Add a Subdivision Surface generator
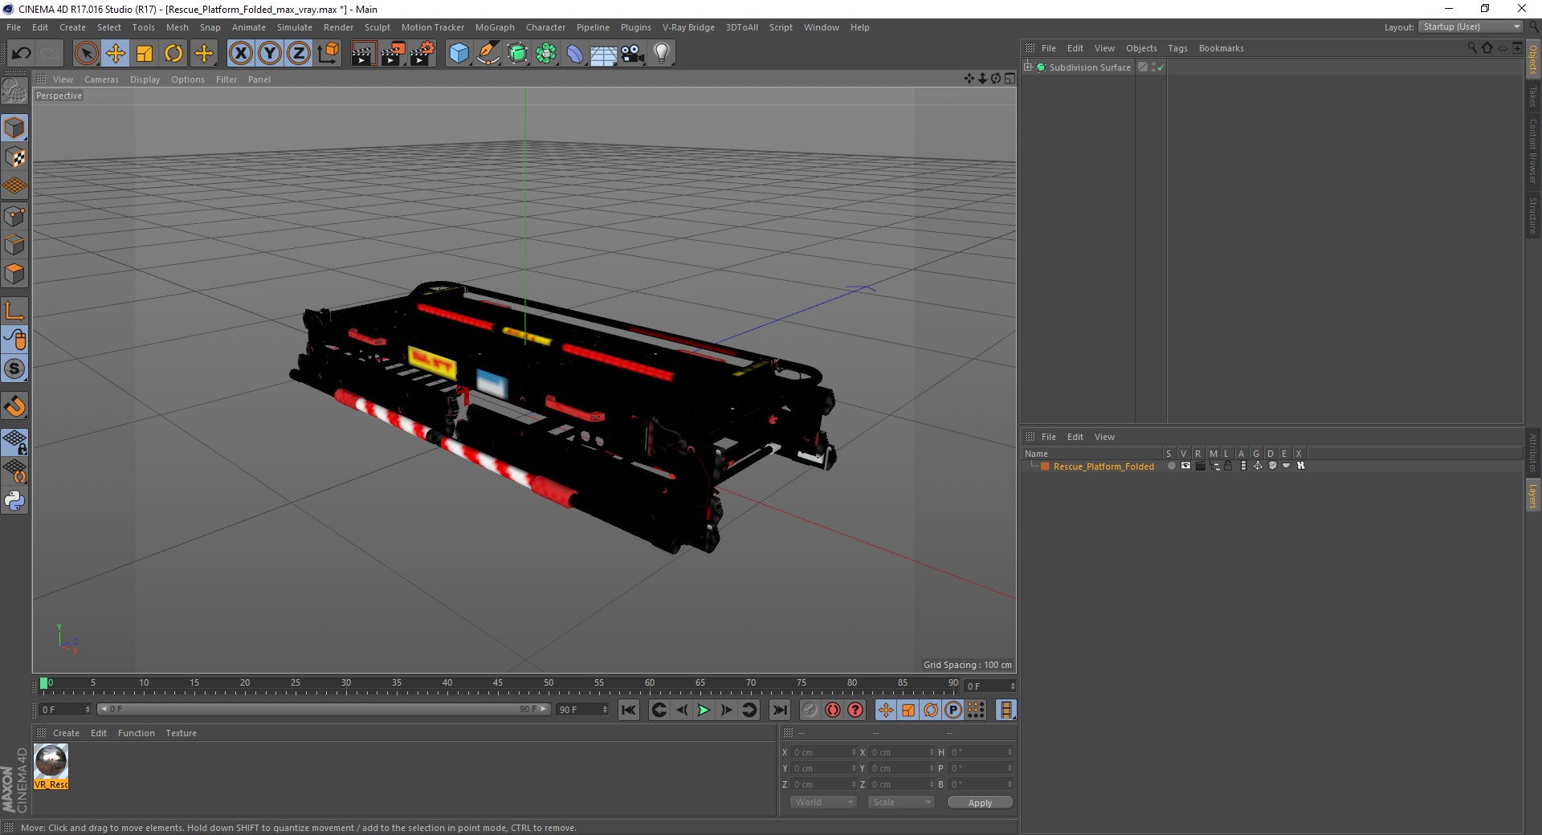 (x=517, y=54)
